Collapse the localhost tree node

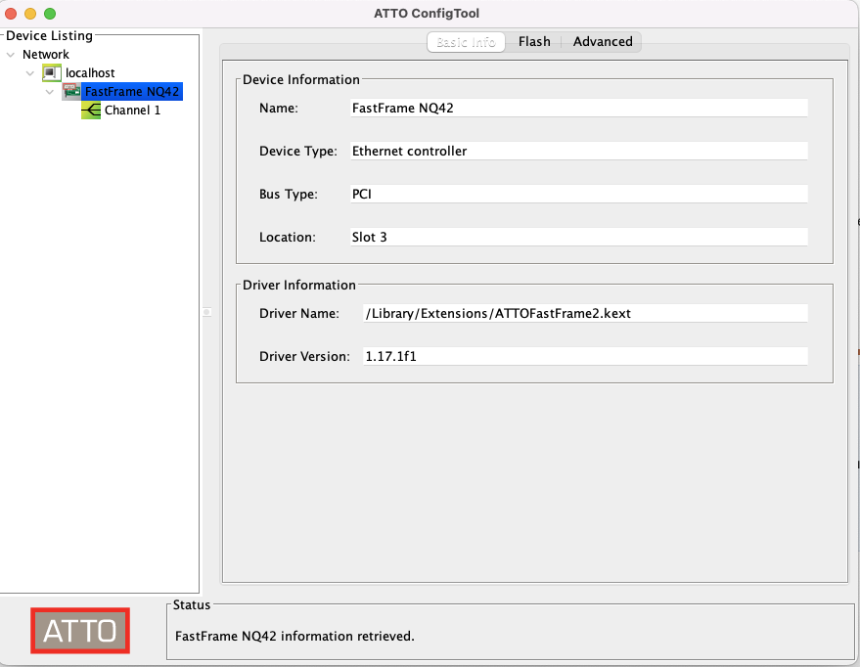30,73
